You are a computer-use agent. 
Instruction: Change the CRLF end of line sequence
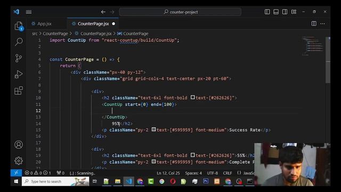[x=228, y=173]
